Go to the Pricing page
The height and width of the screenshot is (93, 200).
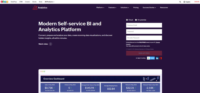(x=136, y=8)
